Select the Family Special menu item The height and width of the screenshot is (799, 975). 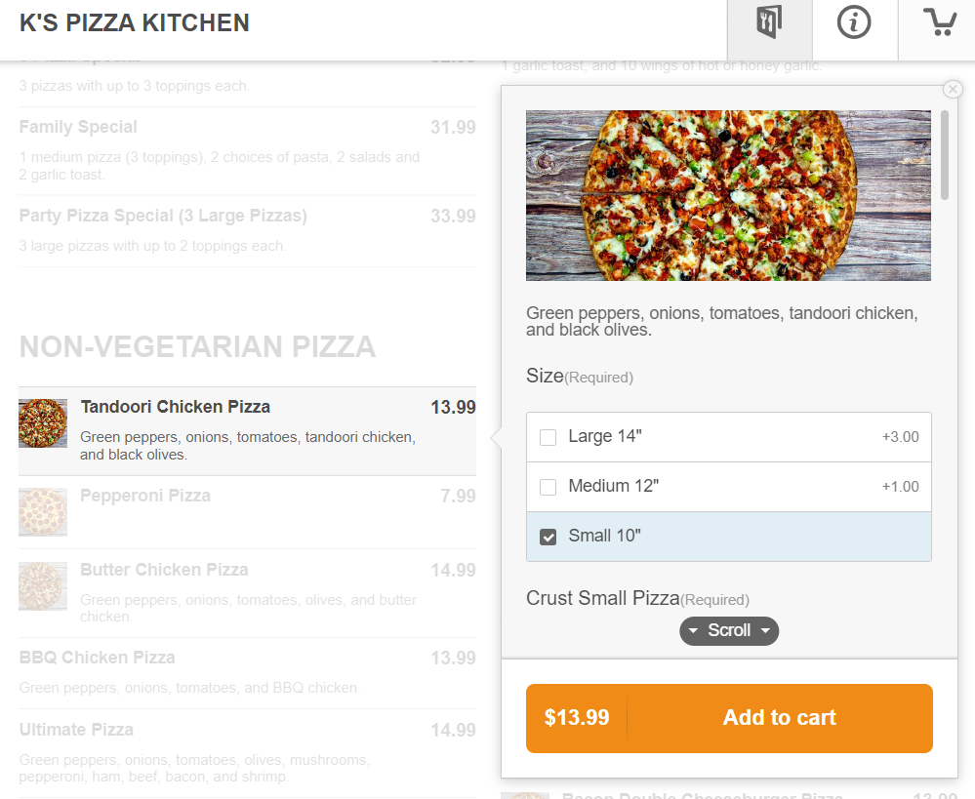click(x=78, y=128)
